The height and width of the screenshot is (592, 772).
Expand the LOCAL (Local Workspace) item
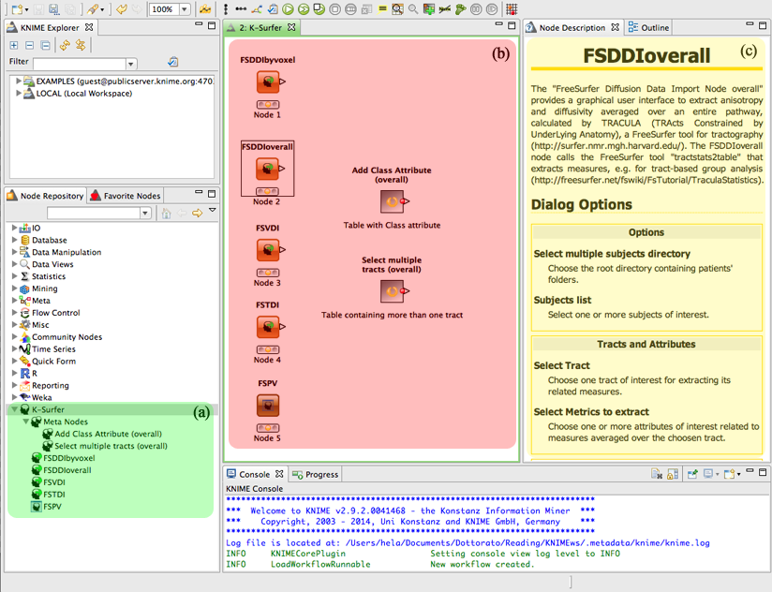pyautogui.click(x=17, y=94)
